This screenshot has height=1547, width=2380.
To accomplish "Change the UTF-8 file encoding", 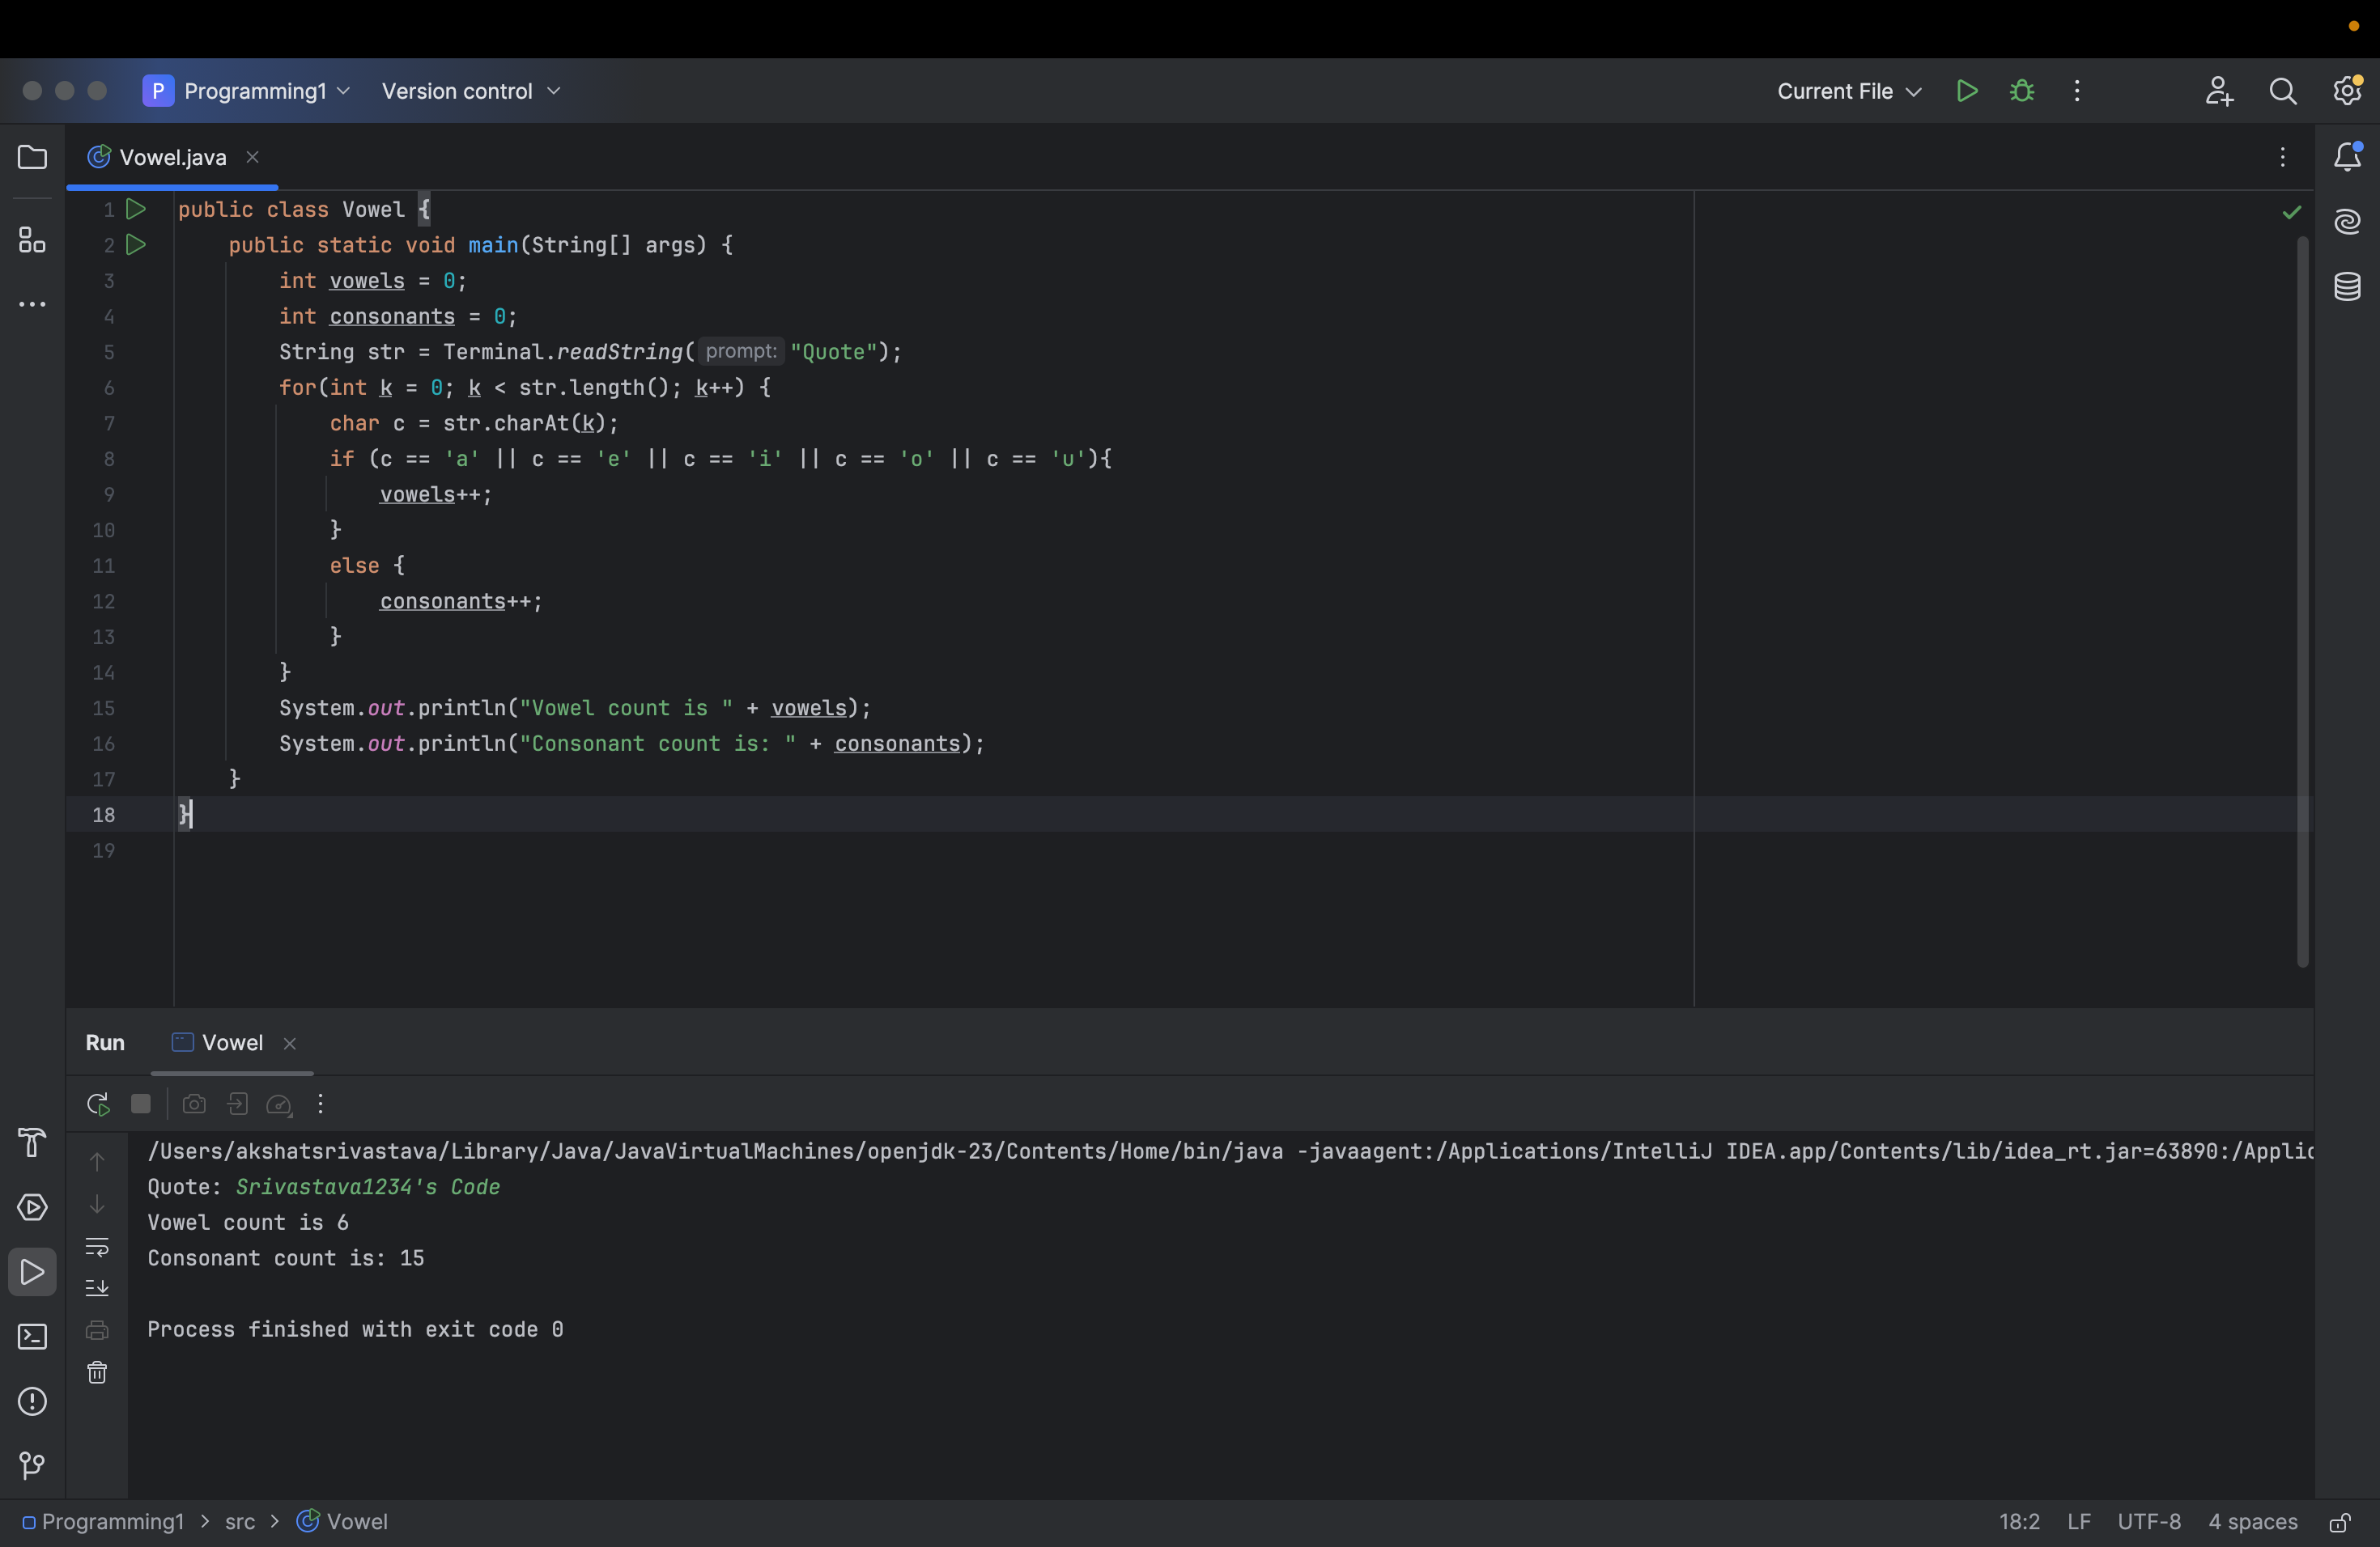I will click(x=2151, y=1522).
